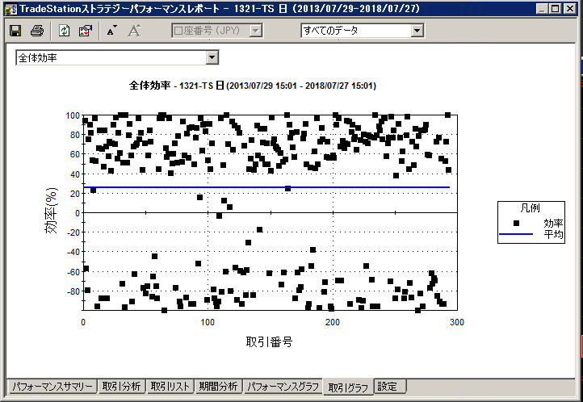Click the x-axis value 300
Image resolution: width=583 pixels, height=402 pixels.
point(457,322)
